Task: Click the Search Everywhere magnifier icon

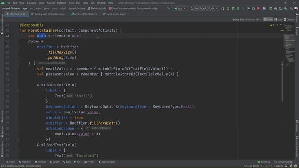Action: click(292, 8)
